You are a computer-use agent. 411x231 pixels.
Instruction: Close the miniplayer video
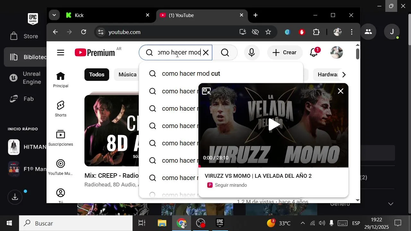[341, 91]
